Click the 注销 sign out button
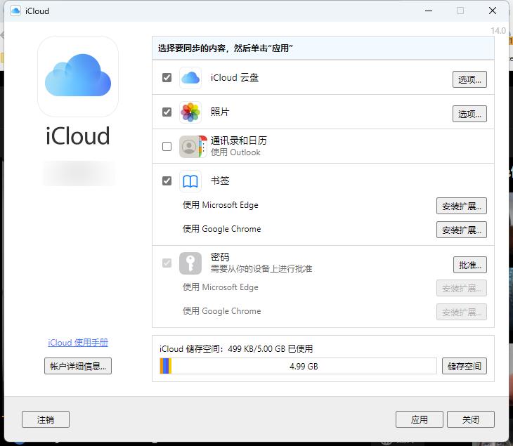 click(46, 419)
